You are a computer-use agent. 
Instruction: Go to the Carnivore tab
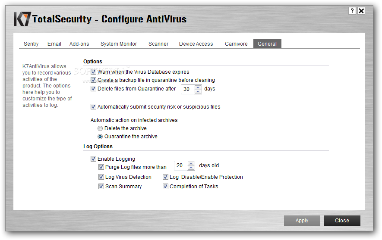click(x=236, y=44)
